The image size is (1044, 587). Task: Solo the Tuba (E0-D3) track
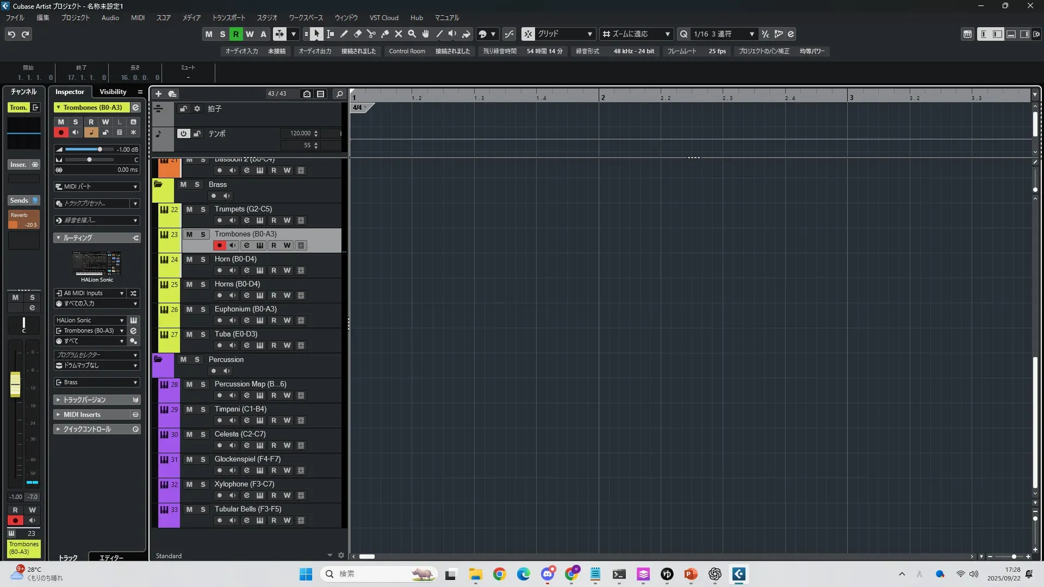tap(203, 334)
